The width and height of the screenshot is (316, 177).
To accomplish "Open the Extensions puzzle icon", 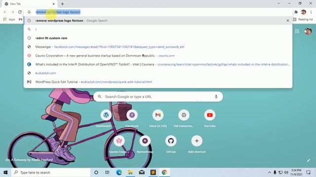I will pyautogui.click(x=296, y=12).
